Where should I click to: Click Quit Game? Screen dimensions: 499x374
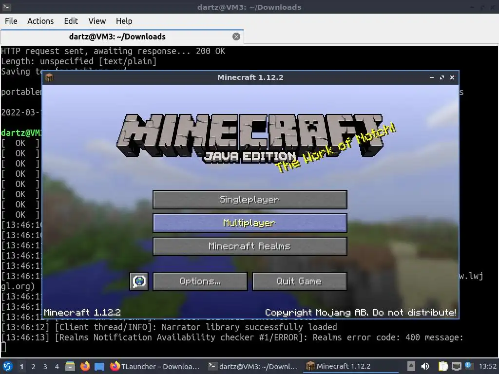(300, 281)
